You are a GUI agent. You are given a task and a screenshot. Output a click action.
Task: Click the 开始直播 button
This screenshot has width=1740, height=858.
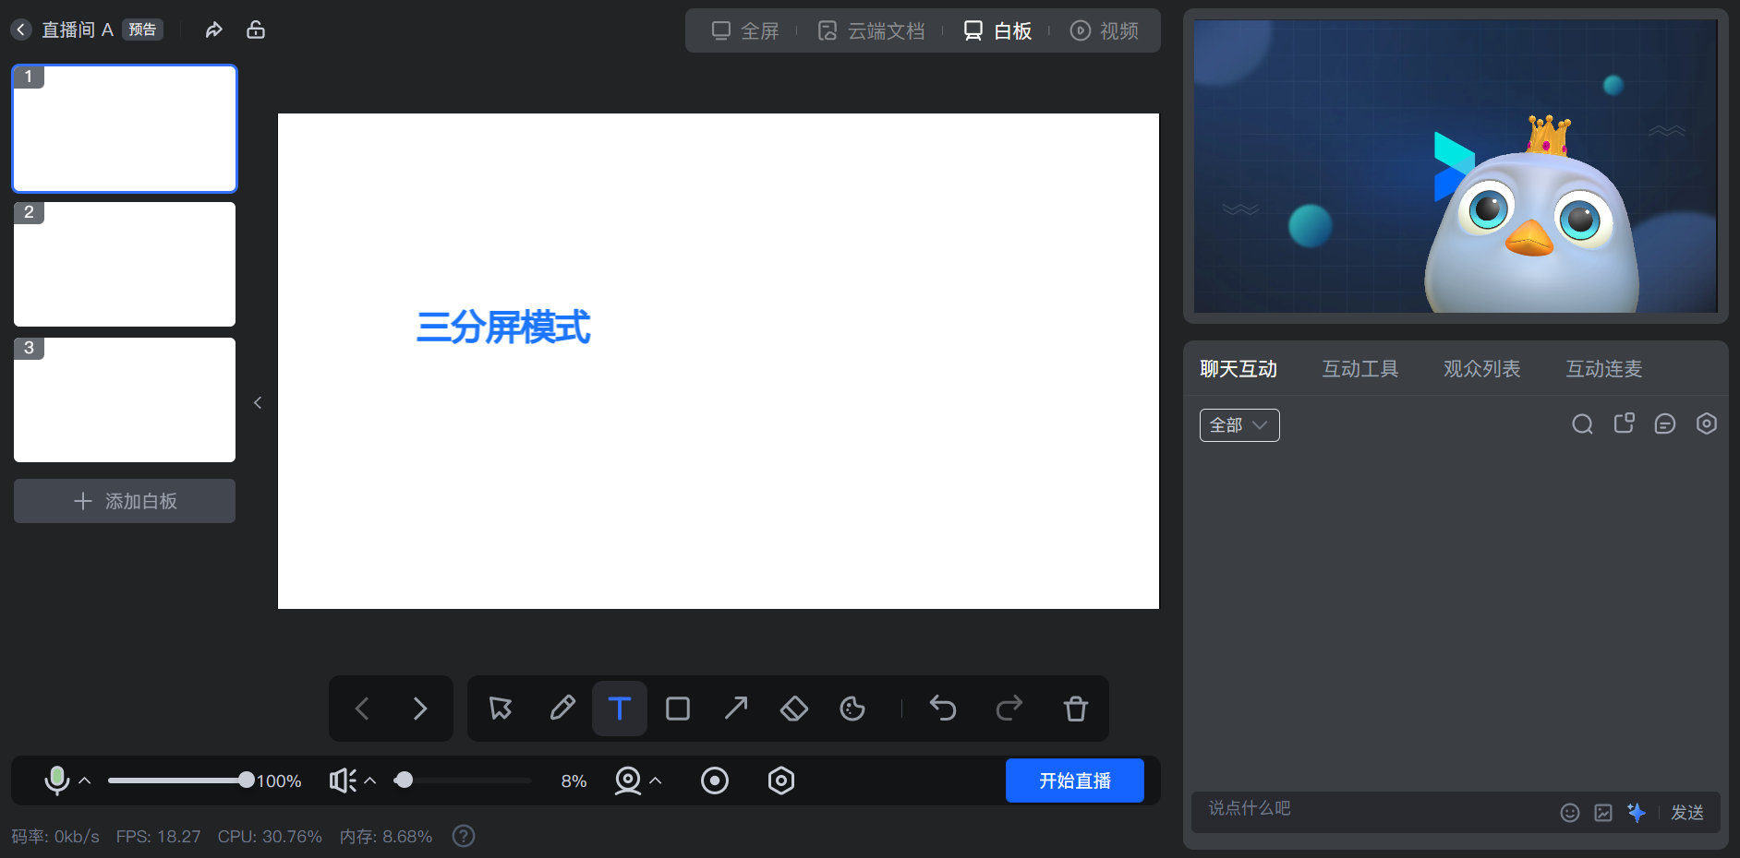(1075, 781)
